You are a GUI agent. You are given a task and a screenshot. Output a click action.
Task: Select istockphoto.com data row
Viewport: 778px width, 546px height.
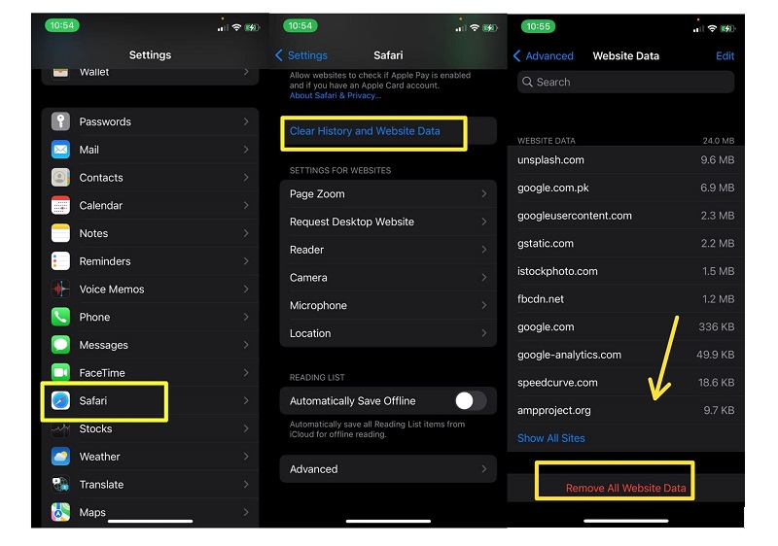click(625, 271)
